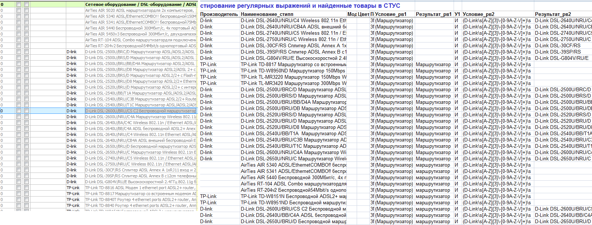This screenshot has height=225, width=592.
Task: Click the 'Результат_рв2' column header
Action: coord(553,14)
